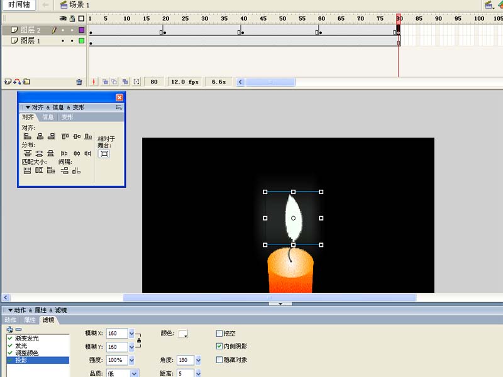Collapse the 动作 & 属性 & 滤镜 panel
Screen dimensions: 503x377
[x=10, y=310]
